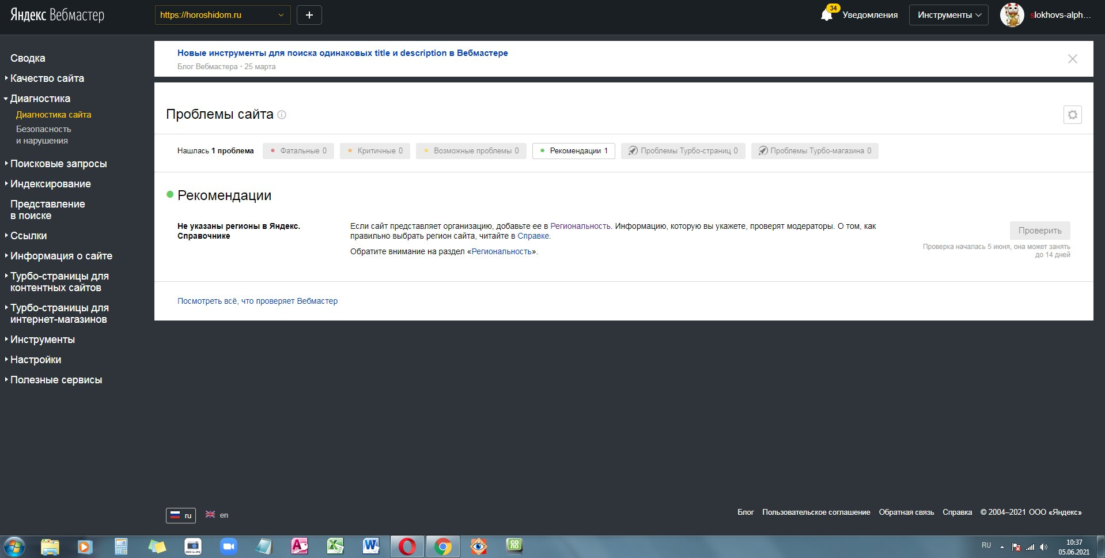Image resolution: width=1105 pixels, height=558 pixels.
Task: Open the blog post about title and description
Action: pyautogui.click(x=343, y=53)
